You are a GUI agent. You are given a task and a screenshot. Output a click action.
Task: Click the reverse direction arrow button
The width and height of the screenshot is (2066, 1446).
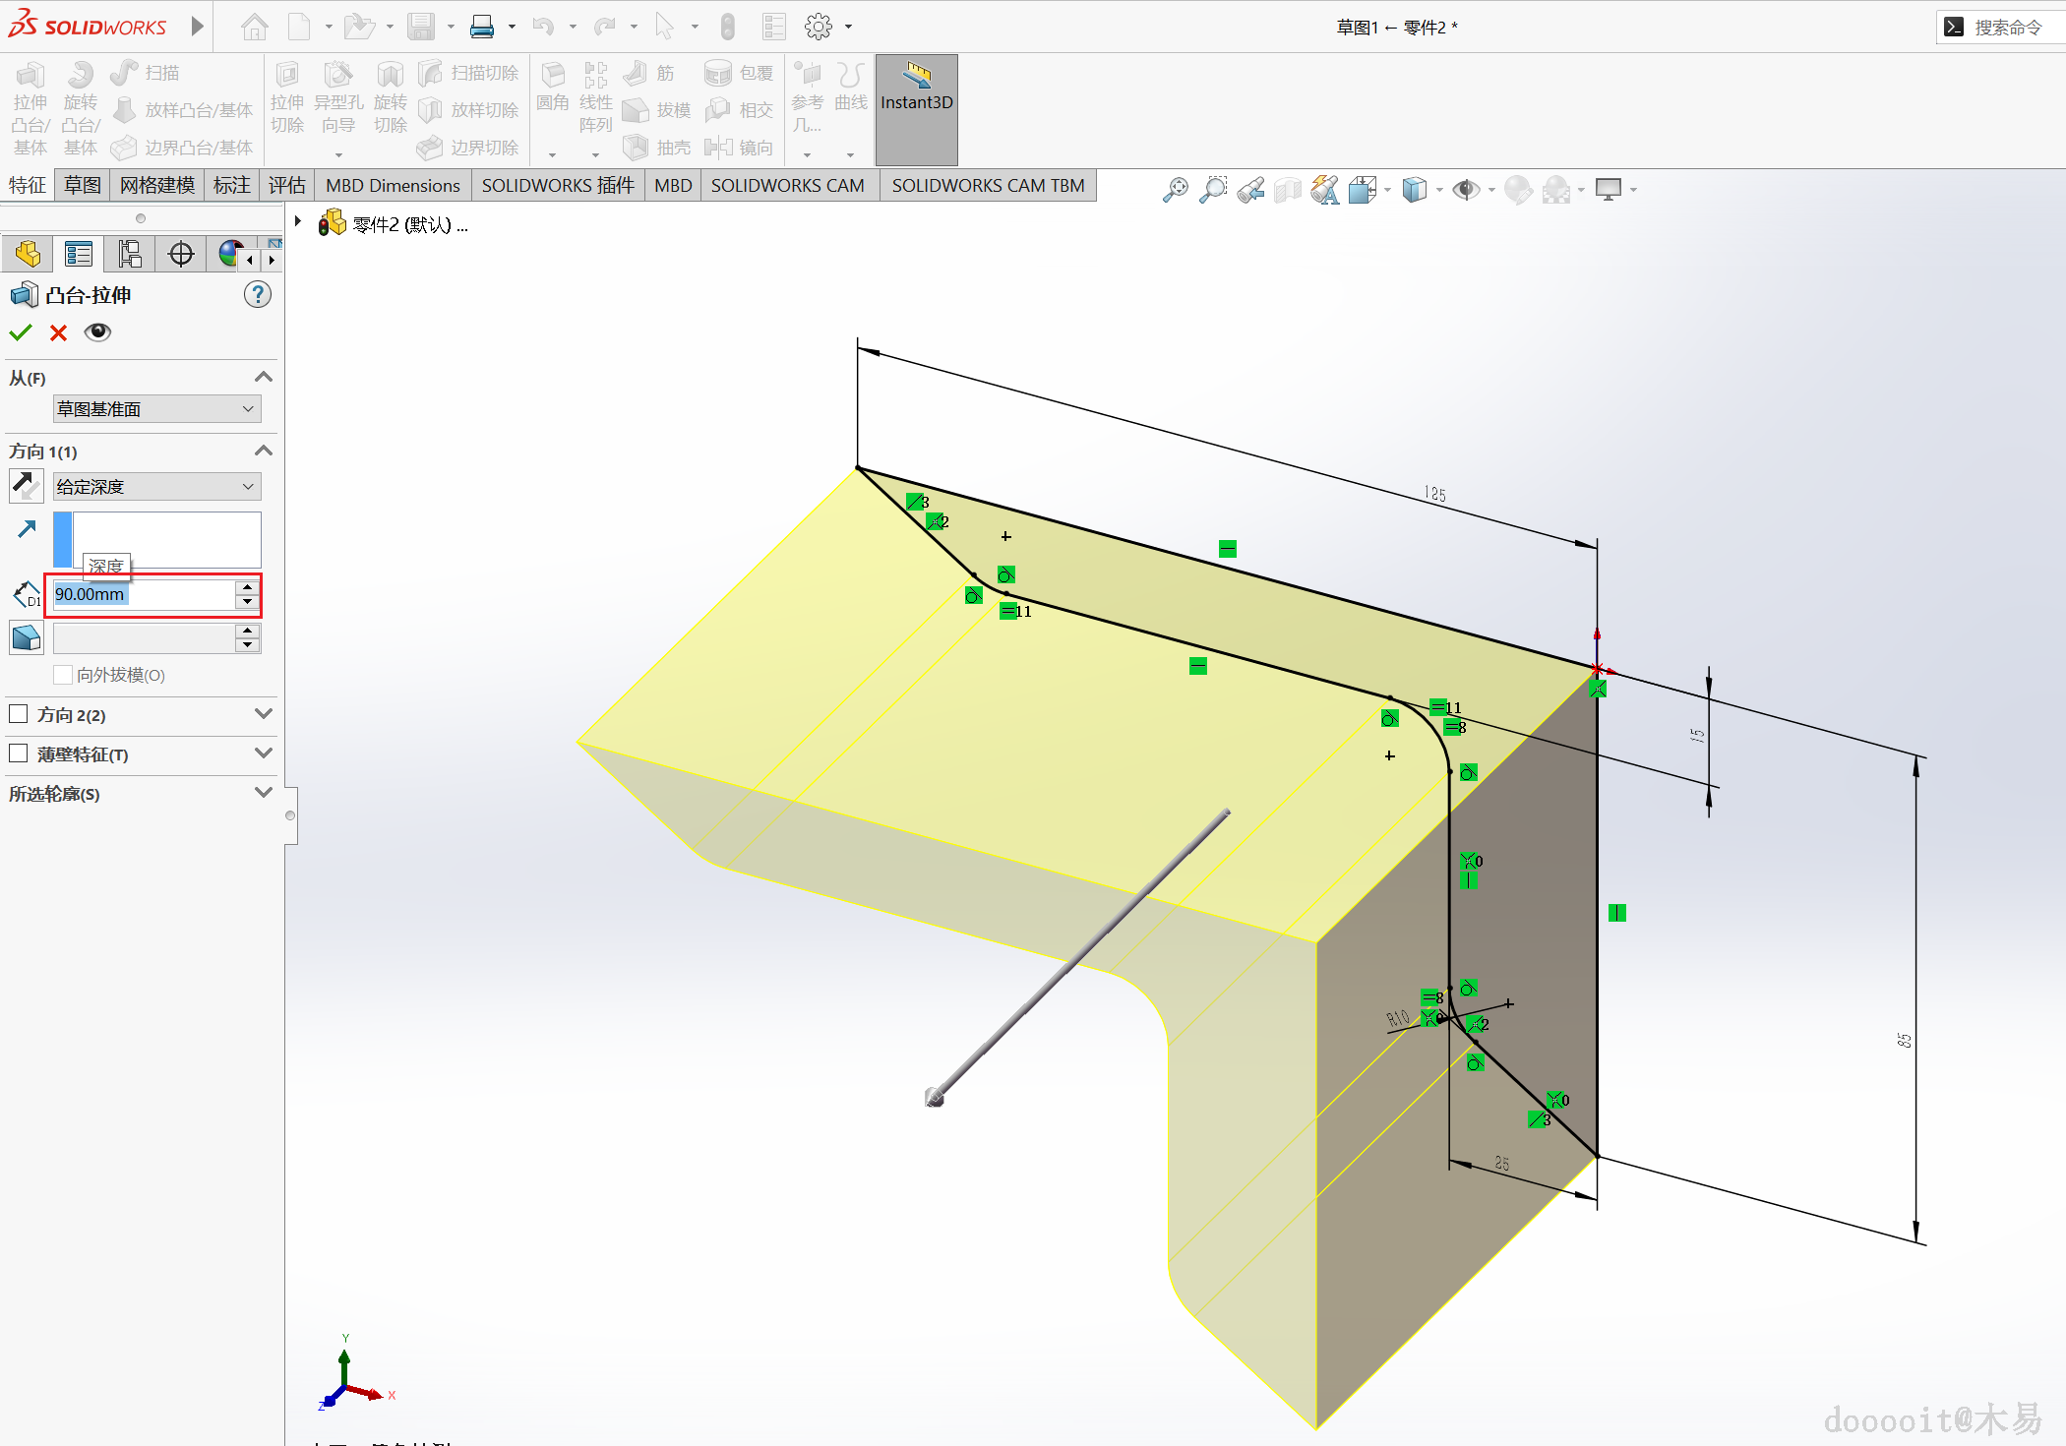click(x=26, y=485)
